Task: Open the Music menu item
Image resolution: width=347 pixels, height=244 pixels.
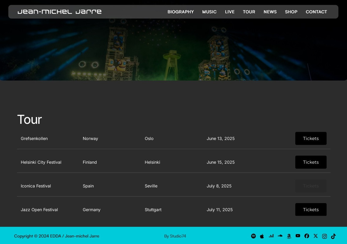Action: tap(209, 12)
